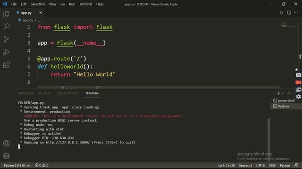Open the editor More Actions ellipsis
The height and width of the screenshot is (169, 302).
296,13
